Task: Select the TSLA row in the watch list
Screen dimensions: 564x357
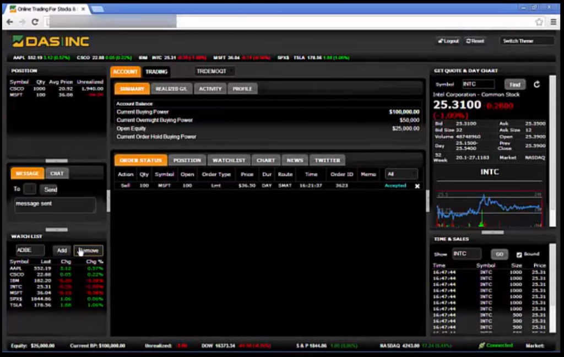Action: (x=57, y=305)
